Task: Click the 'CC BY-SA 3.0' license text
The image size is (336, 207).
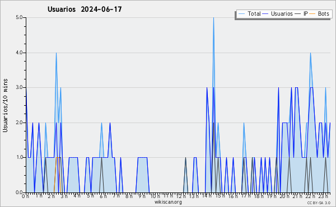Action: (319, 203)
